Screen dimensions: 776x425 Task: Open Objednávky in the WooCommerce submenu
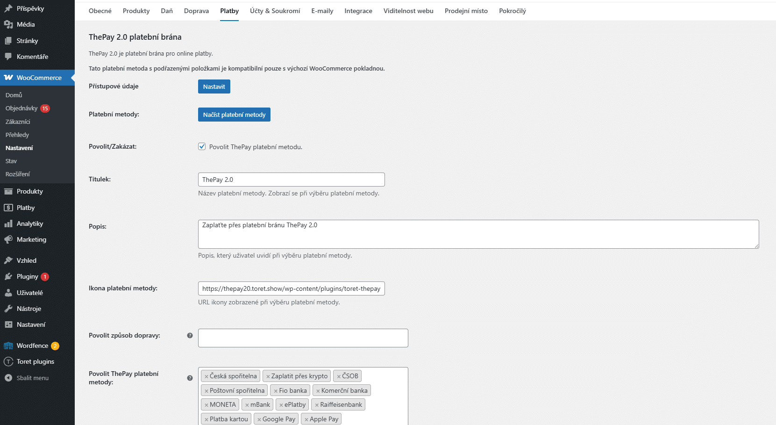21,108
